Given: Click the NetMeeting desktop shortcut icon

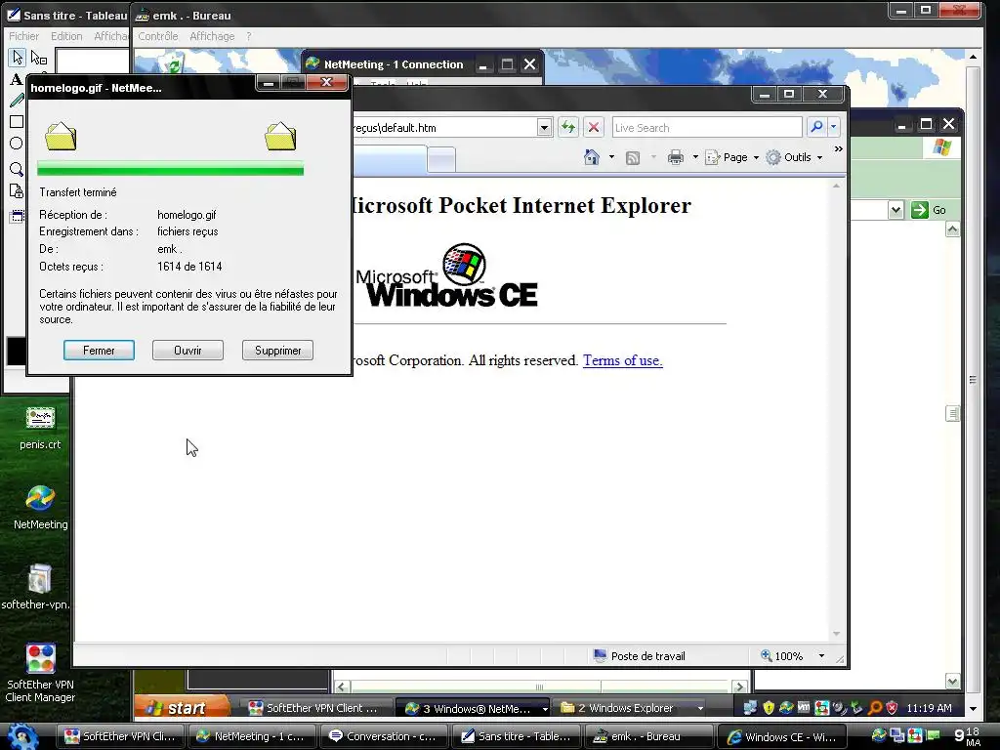Looking at the screenshot, I should pyautogui.click(x=40, y=498).
